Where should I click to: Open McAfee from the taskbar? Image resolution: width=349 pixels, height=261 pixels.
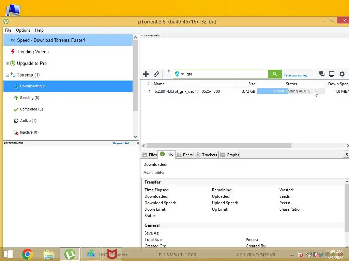pos(112,254)
